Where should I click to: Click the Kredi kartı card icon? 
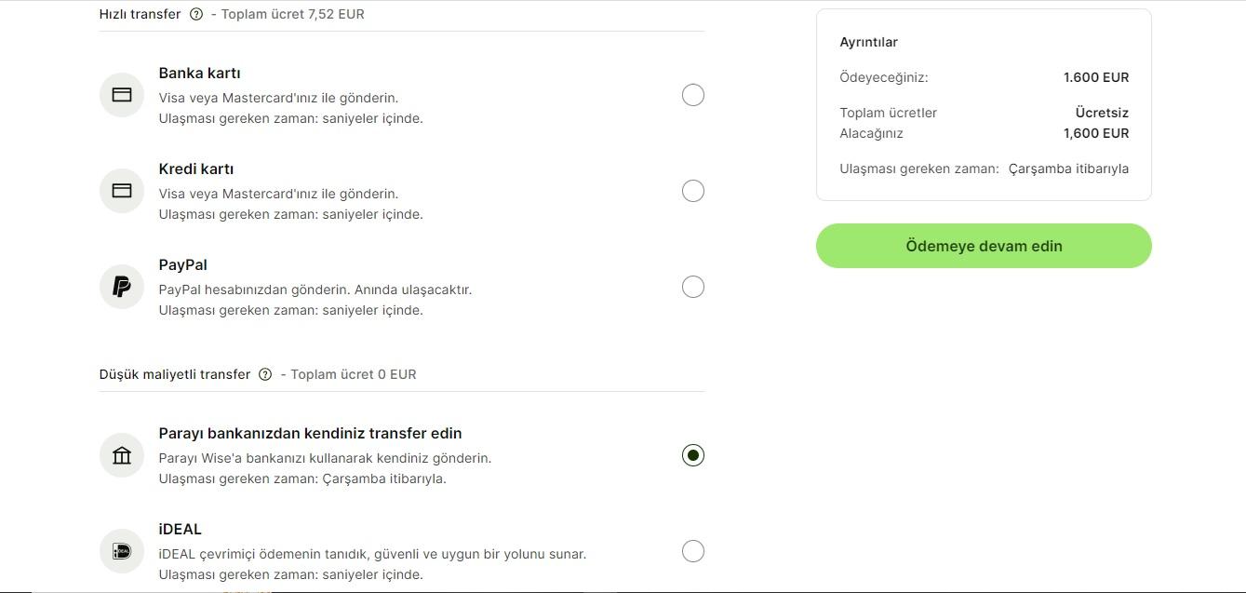pos(121,190)
